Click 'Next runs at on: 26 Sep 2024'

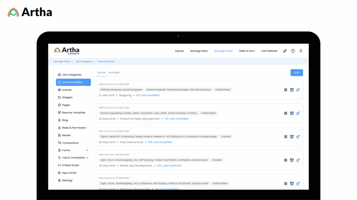pos(114,155)
